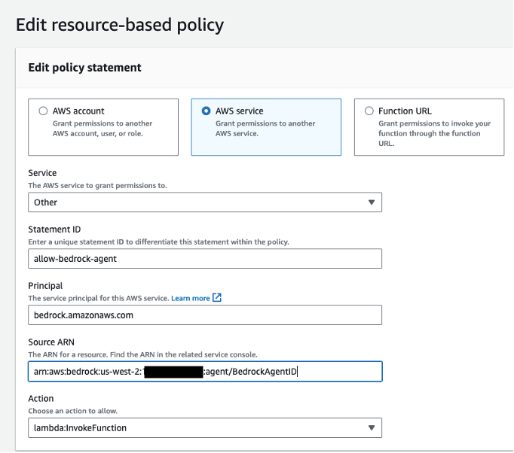The width and height of the screenshot is (514, 453).
Task: Open the Learn more link for Principal
Action: click(x=191, y=298)
